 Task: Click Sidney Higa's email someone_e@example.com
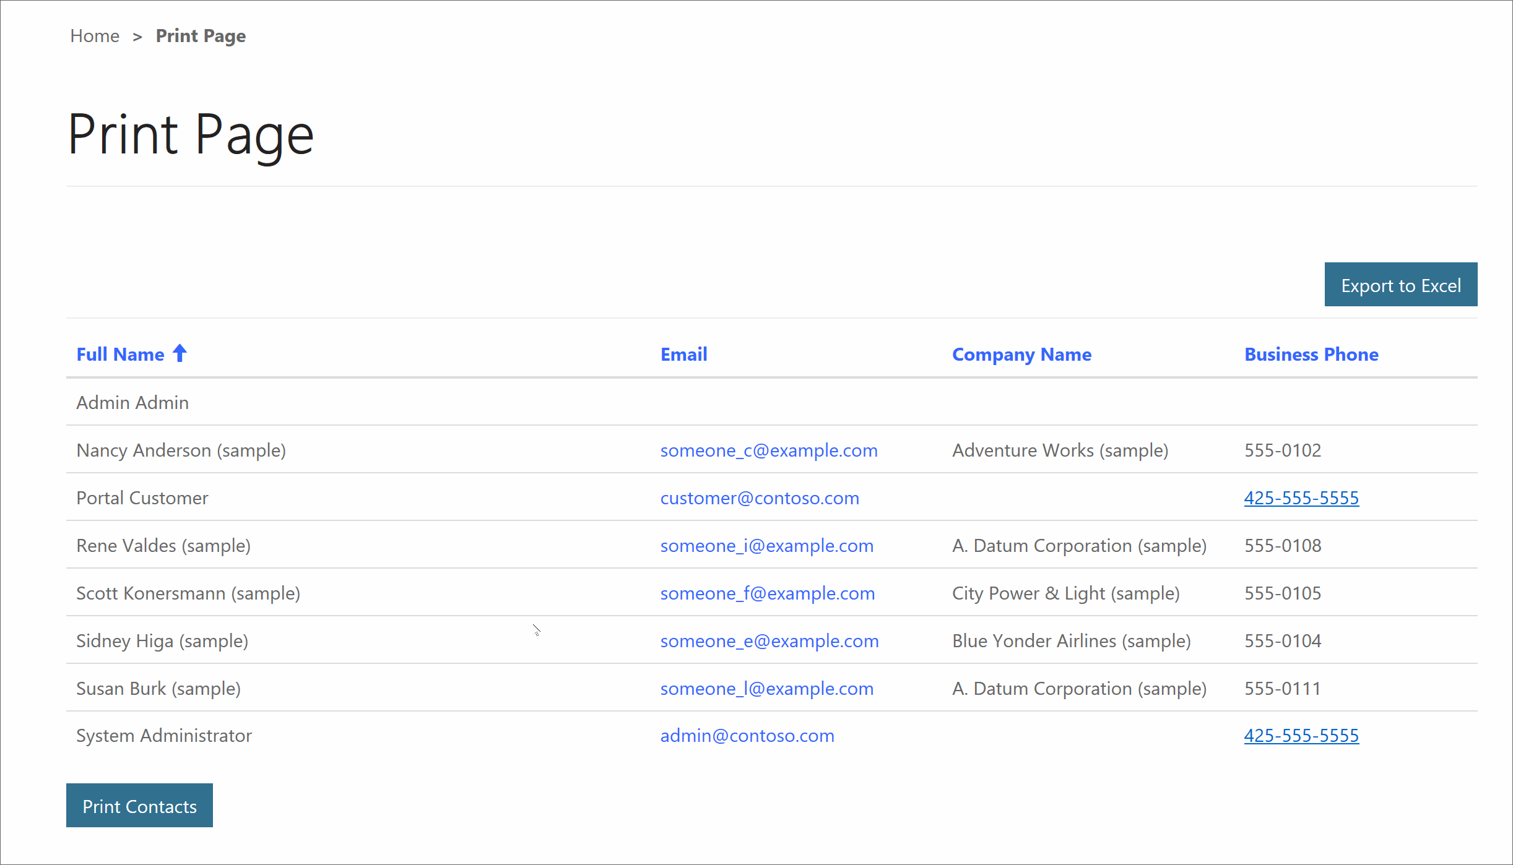pyautogui.click(x=770, y=641)
